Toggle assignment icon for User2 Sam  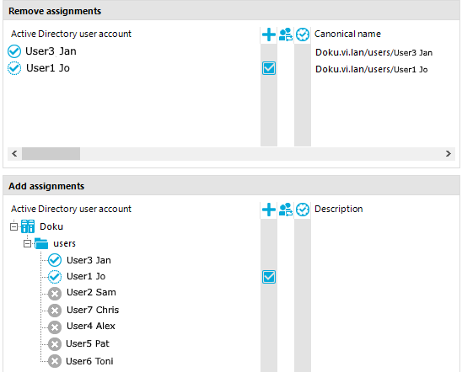point(55,294)
